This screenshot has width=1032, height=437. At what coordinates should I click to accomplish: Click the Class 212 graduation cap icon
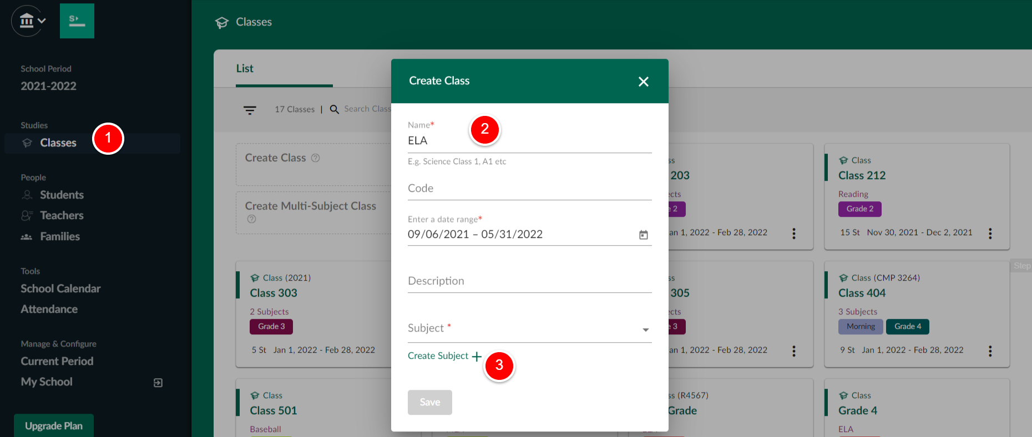click(x=843, y=160)
